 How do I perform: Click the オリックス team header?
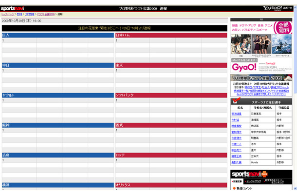point(171,185)
